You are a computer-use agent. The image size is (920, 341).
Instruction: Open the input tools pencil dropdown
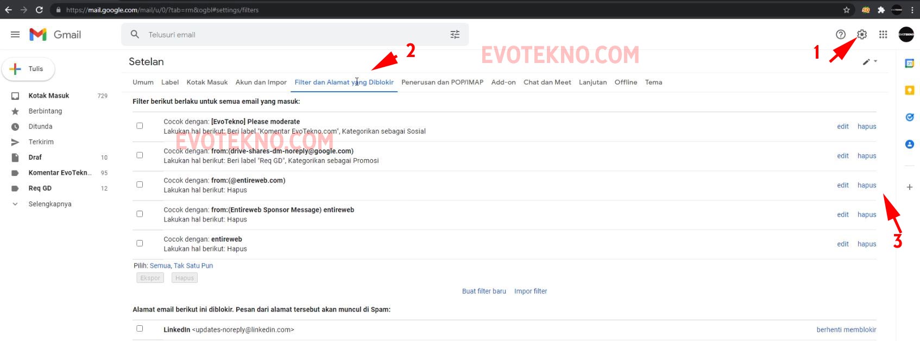(x=869, y=62)
